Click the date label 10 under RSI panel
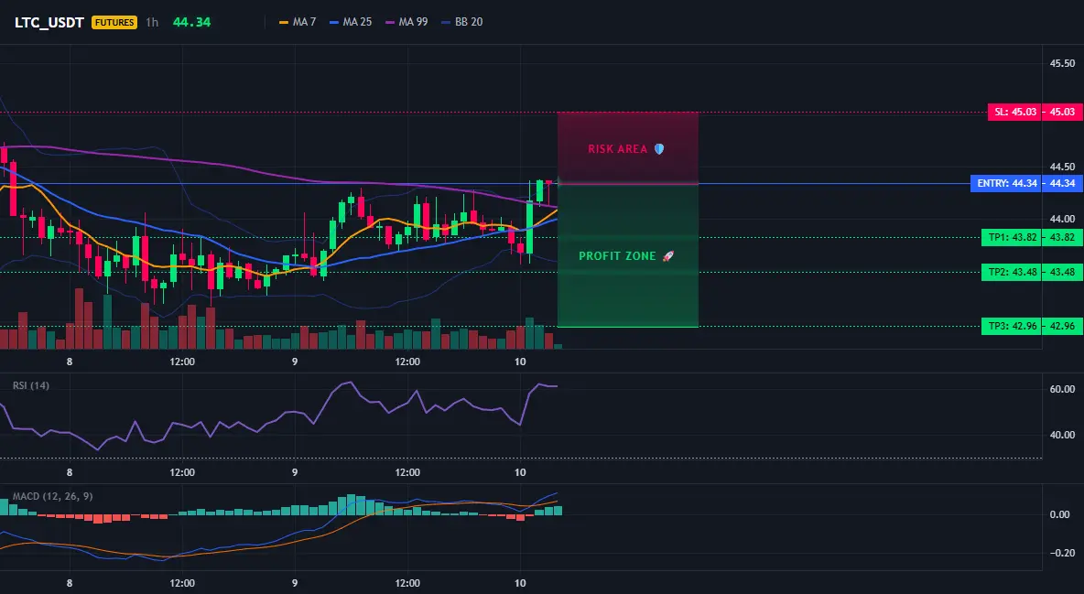 (520, 472)
